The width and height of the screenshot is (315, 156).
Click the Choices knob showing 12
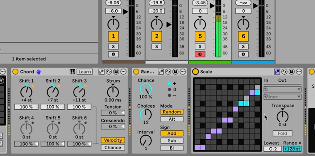(x=146, y=115)
